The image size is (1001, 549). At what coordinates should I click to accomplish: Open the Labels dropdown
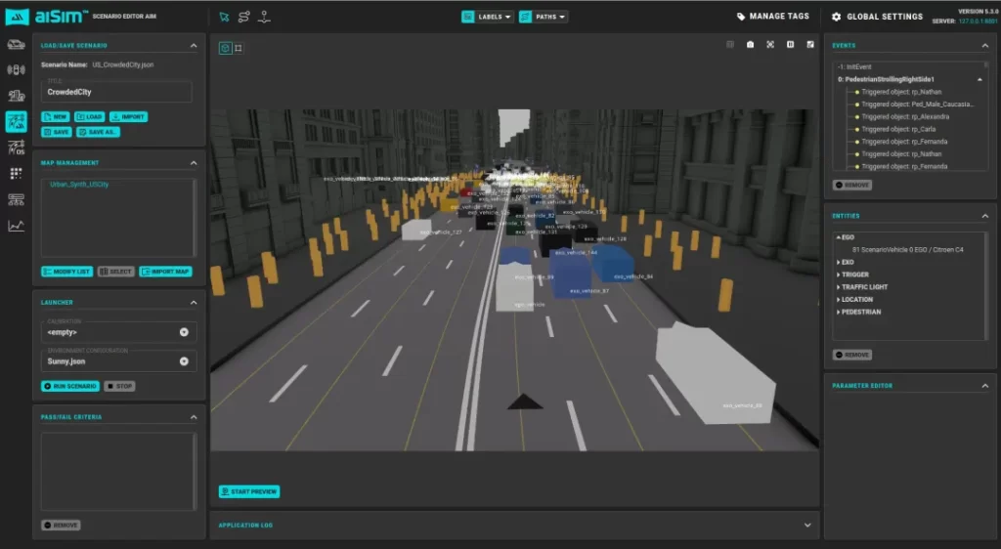(x=489, y=17)
